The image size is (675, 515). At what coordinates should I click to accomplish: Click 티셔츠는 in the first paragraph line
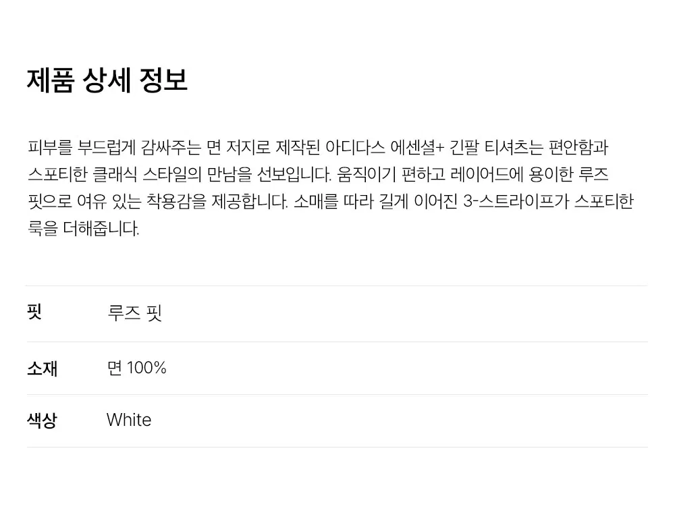point(514,147)
